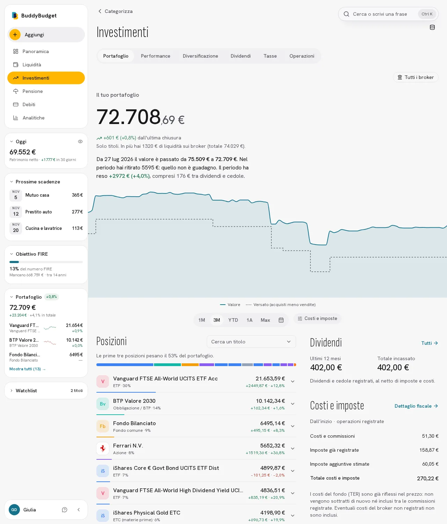Expand the Ferrari N.V. position row

293,449
